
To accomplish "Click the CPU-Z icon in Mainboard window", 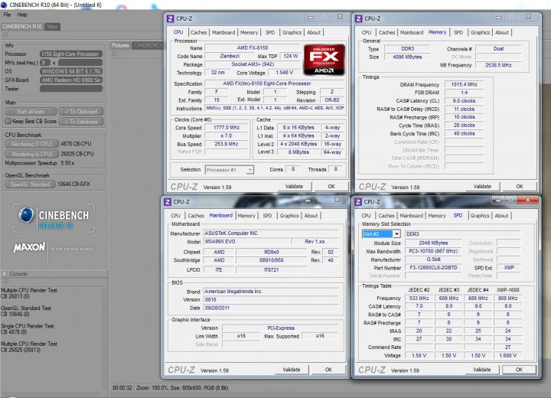I will [x=168, y=202].
